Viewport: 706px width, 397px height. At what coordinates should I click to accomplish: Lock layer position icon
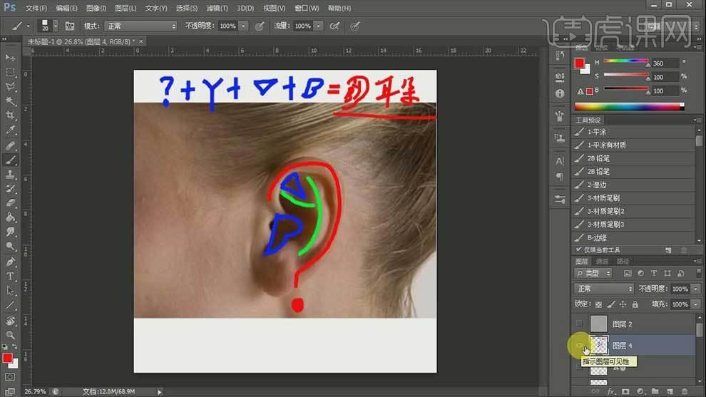[x=623, y=304]
